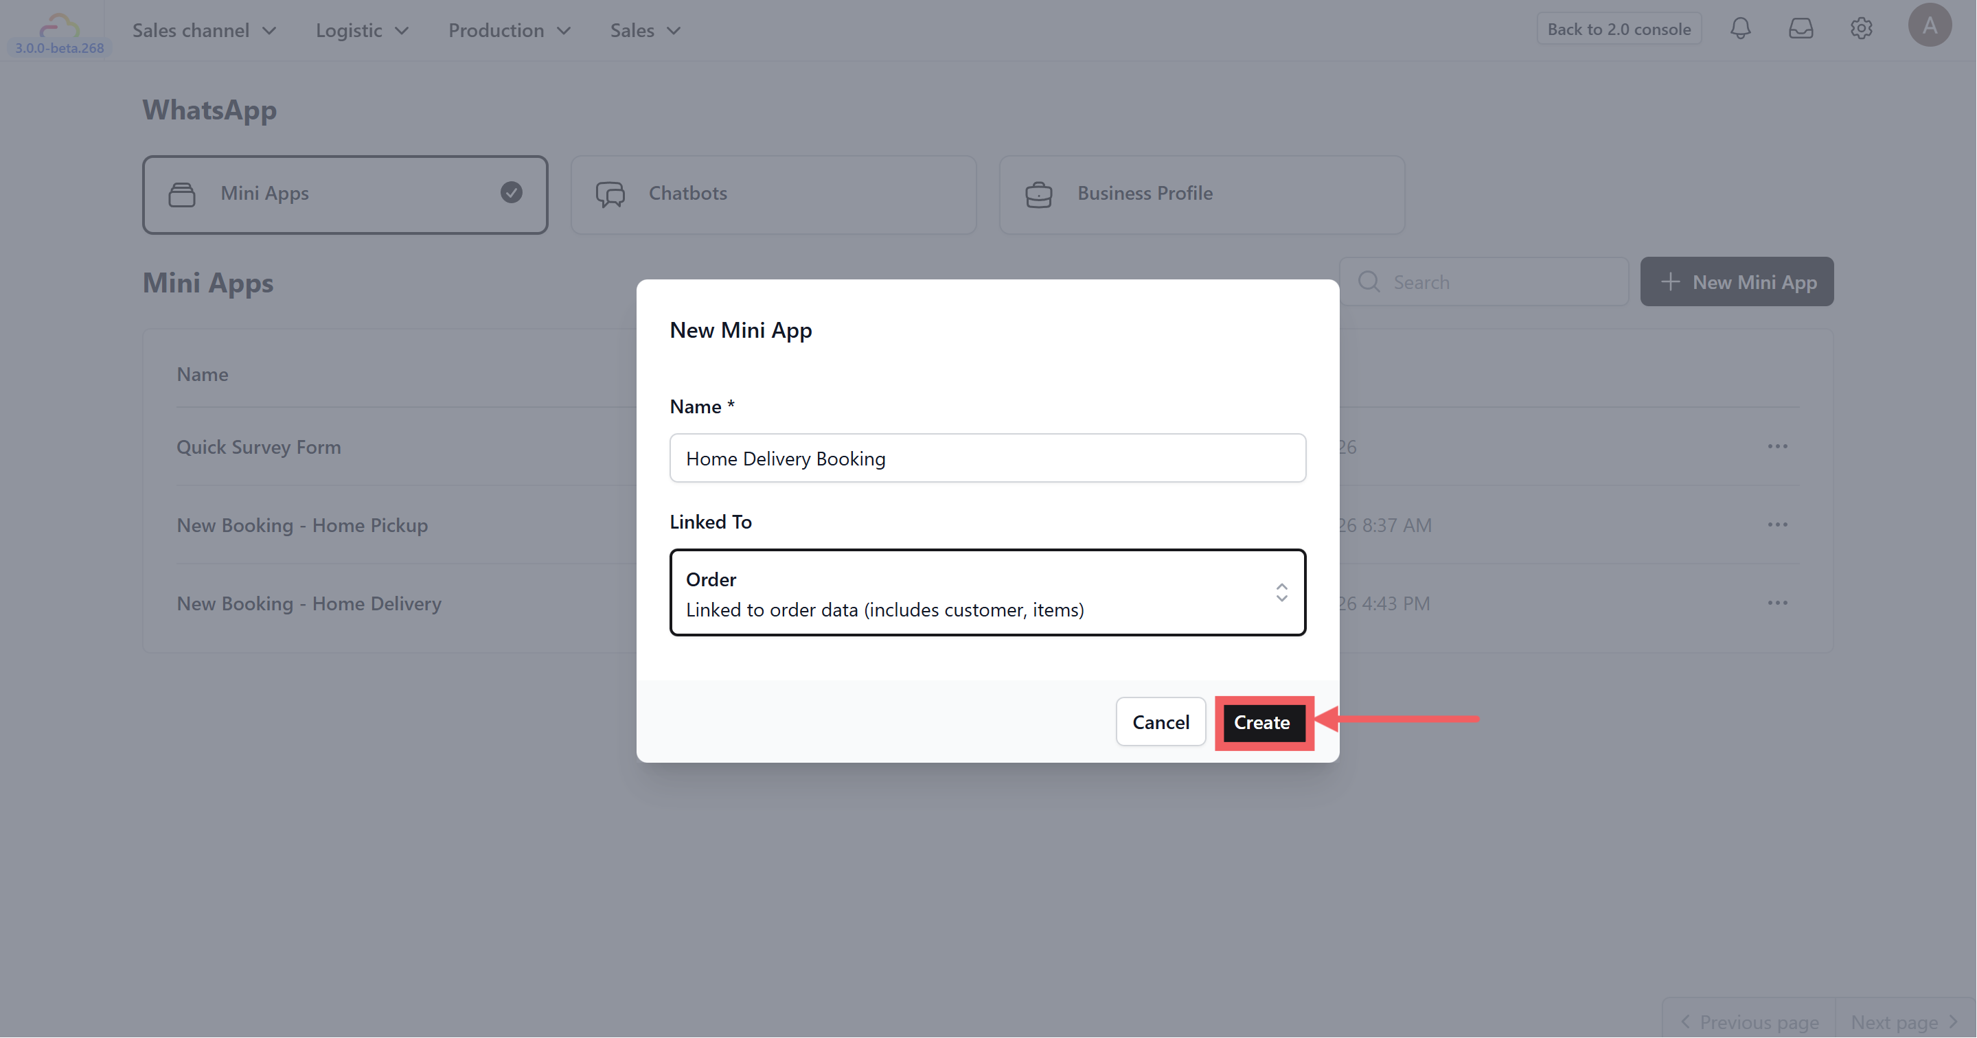Click the search magnifier icon
This screenshot has height=1038, width=1977.
click(x=1369, y=281)
